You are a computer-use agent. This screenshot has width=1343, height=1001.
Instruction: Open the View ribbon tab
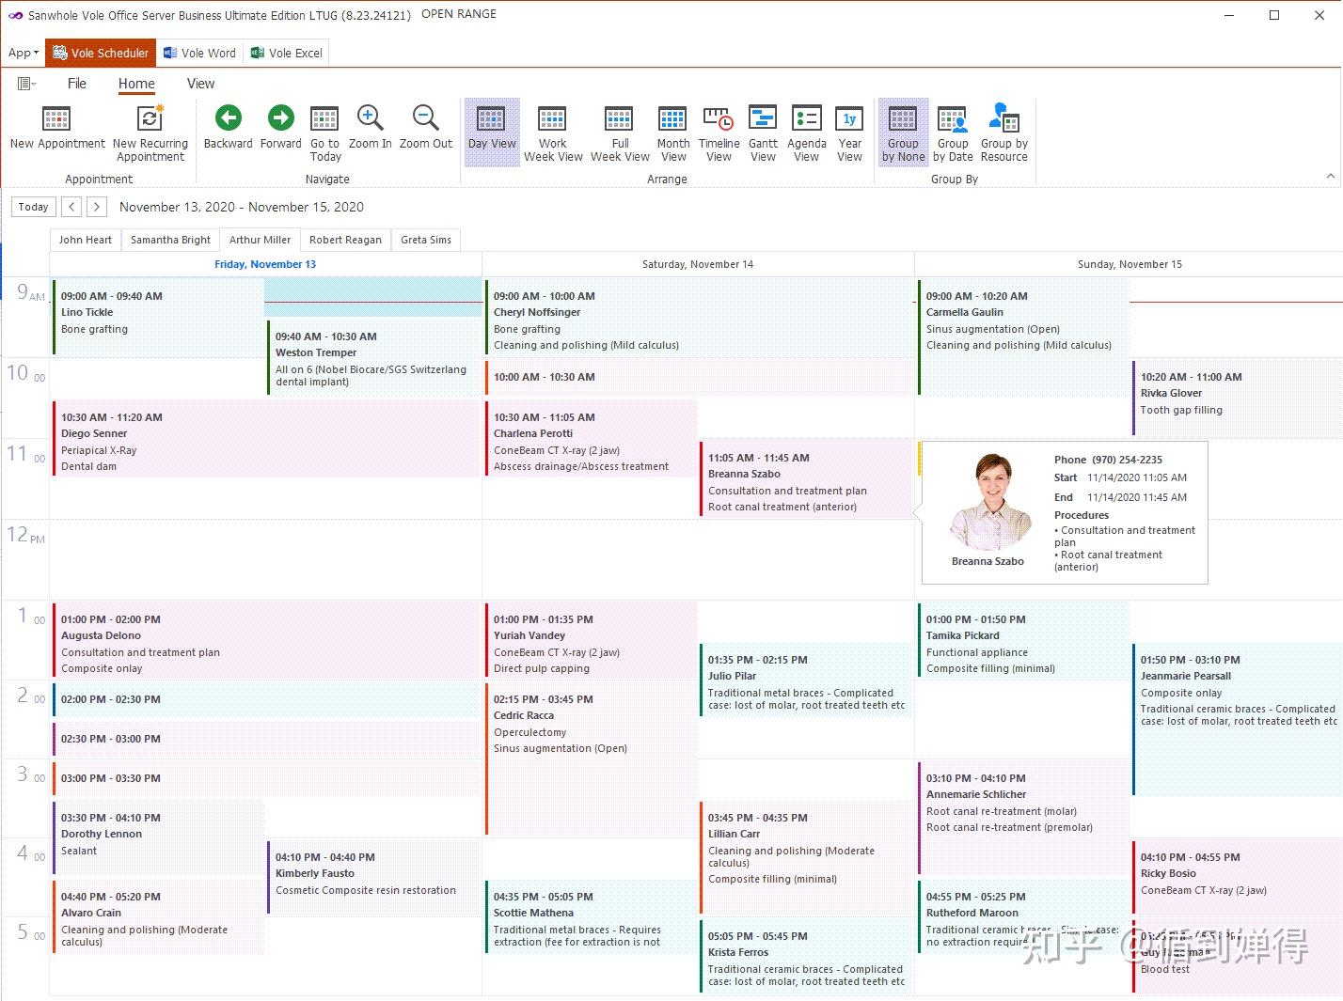click(x=200, y=84)
